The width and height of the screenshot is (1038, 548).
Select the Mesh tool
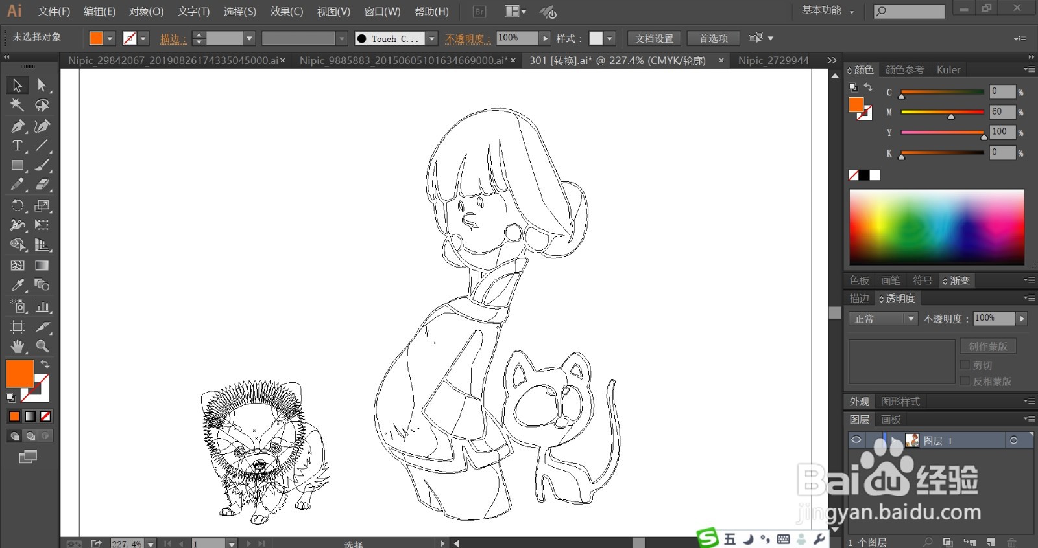point(18,266)
